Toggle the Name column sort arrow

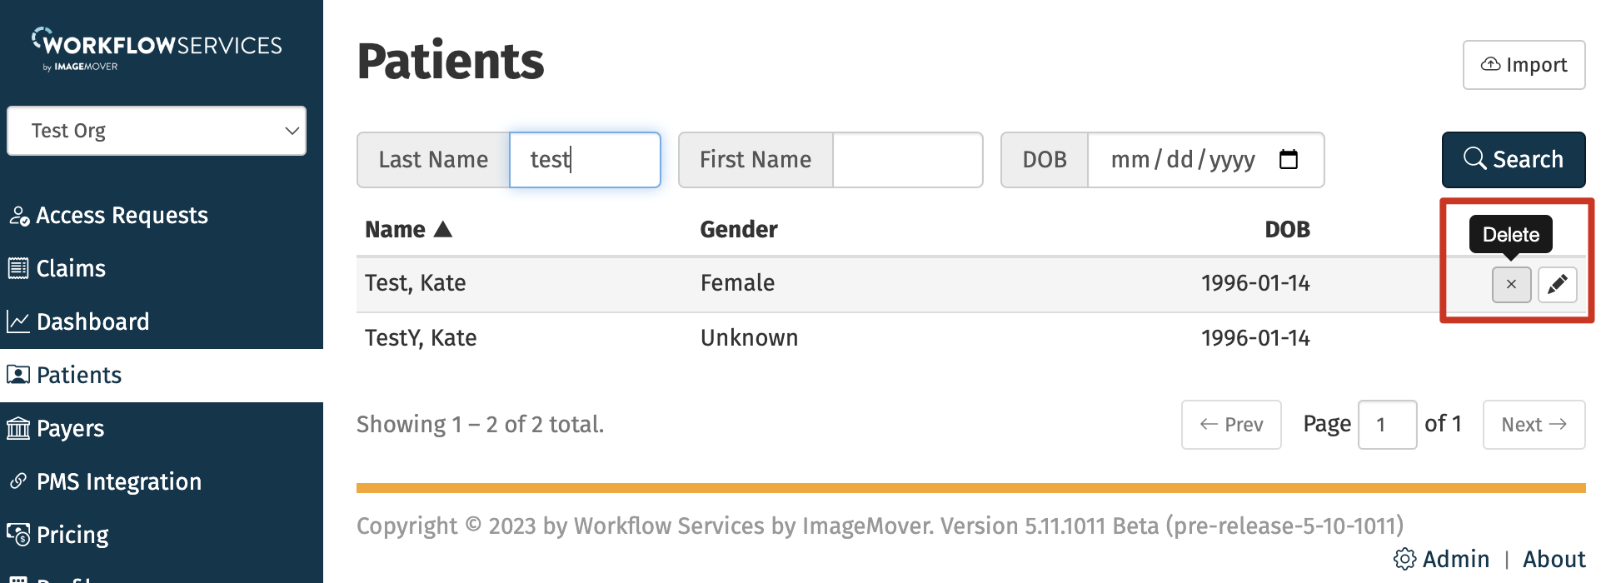[443, 230]
